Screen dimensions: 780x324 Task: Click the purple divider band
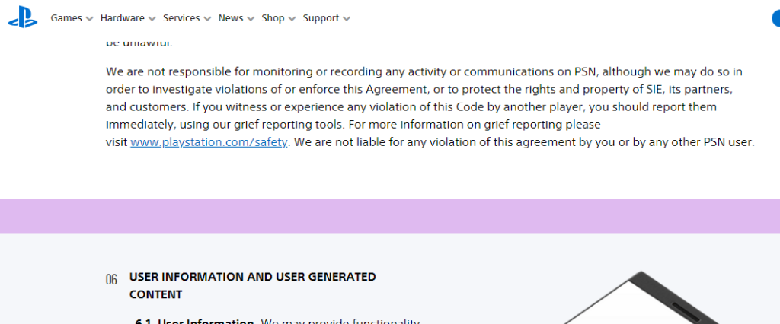point(390,216)
